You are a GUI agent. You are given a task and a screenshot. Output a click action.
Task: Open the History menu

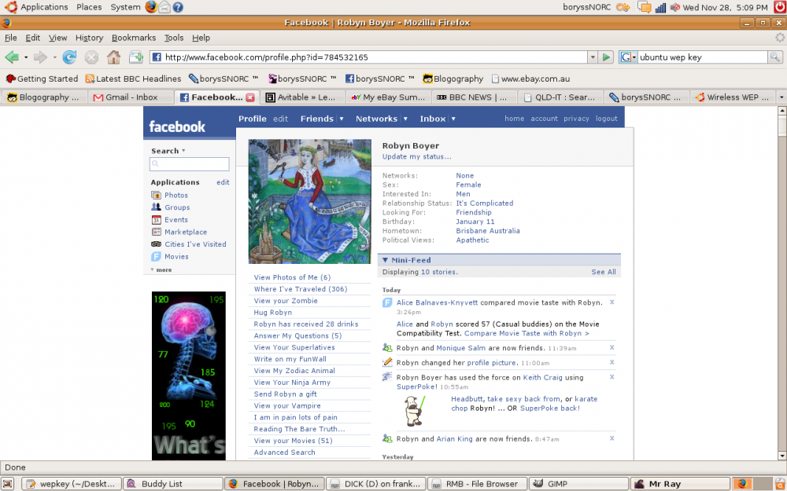[90, 38]
